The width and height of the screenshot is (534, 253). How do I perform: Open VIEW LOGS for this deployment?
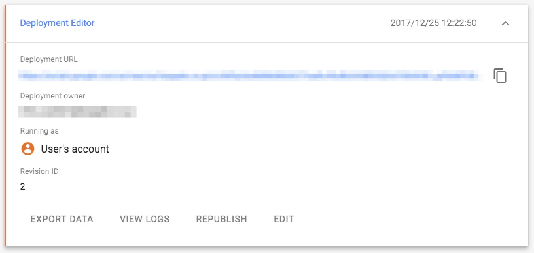point(145,219)
